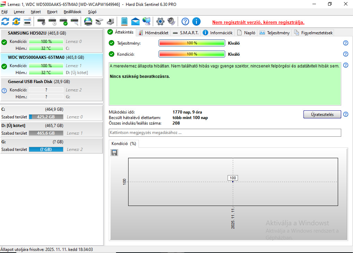Click the 208 start/stop count value
The width and height of the screenshot is (353, 253).
tap(176, 123)
